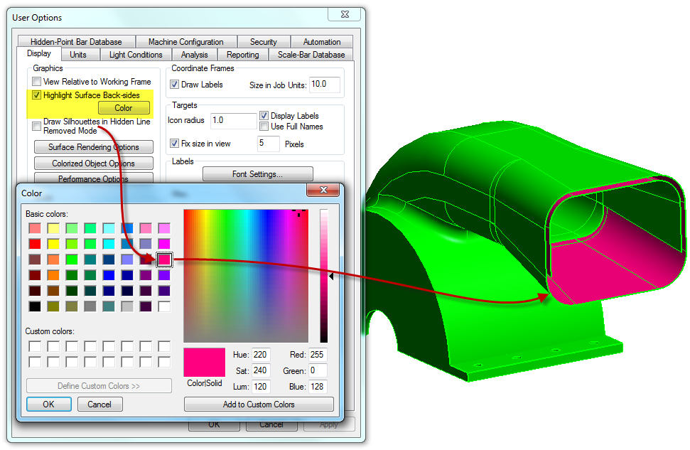This screenshot has width=690, height=450.
Task: Edit the Size in Job Units field
Action: 325,84
